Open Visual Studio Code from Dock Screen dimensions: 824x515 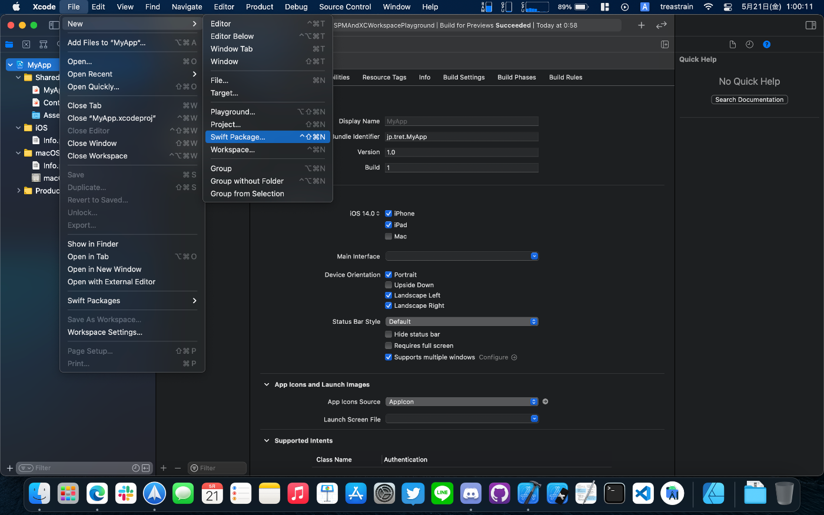[x=643, y=493]
